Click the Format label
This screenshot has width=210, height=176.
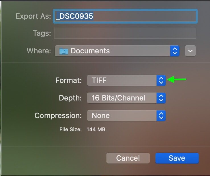point(69,80)
